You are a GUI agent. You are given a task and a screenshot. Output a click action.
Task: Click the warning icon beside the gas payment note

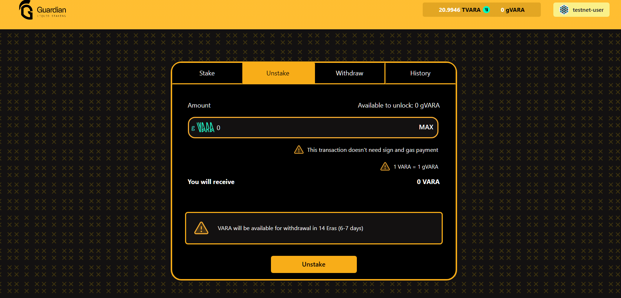click(299, 150)
